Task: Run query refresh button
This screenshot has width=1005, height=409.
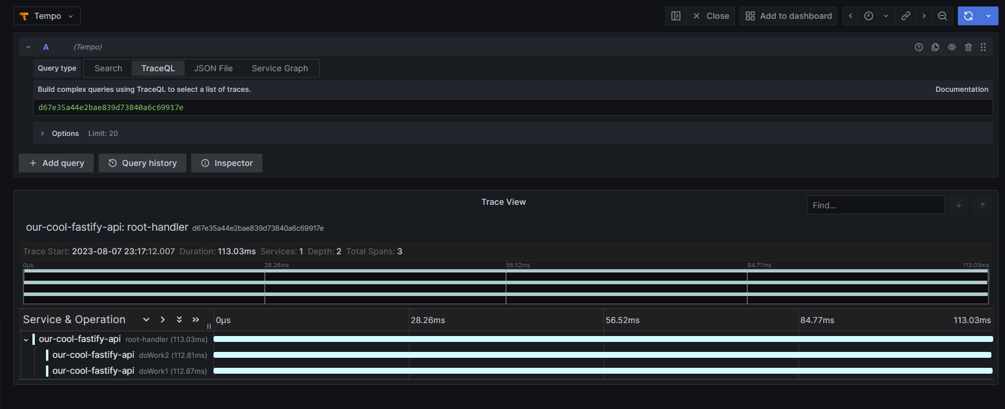Action: pyautogui.click(x=968, y=16)
